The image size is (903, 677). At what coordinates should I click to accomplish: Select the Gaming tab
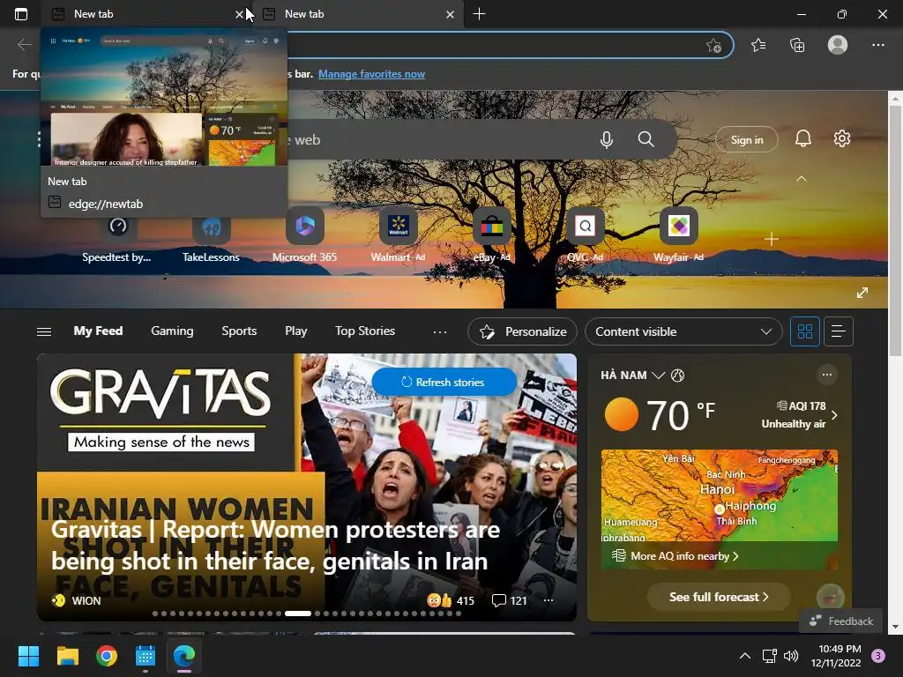point(172,331)
